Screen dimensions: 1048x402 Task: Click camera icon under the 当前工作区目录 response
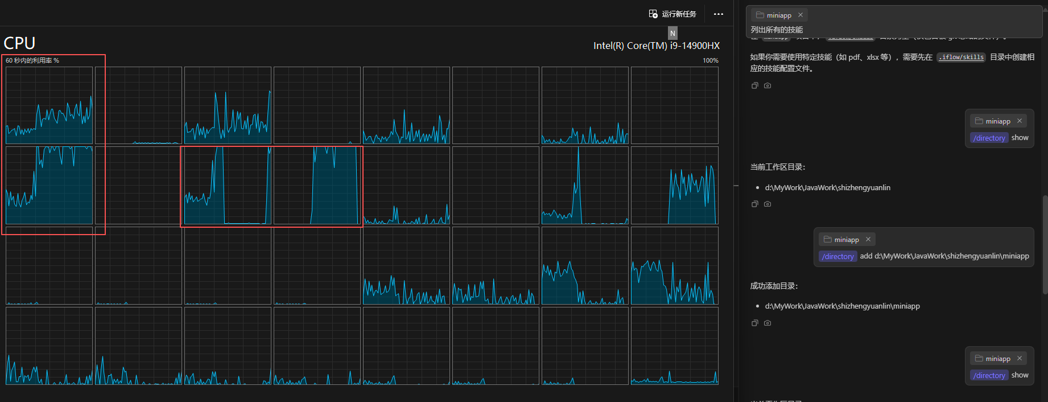tap(768, 204)
